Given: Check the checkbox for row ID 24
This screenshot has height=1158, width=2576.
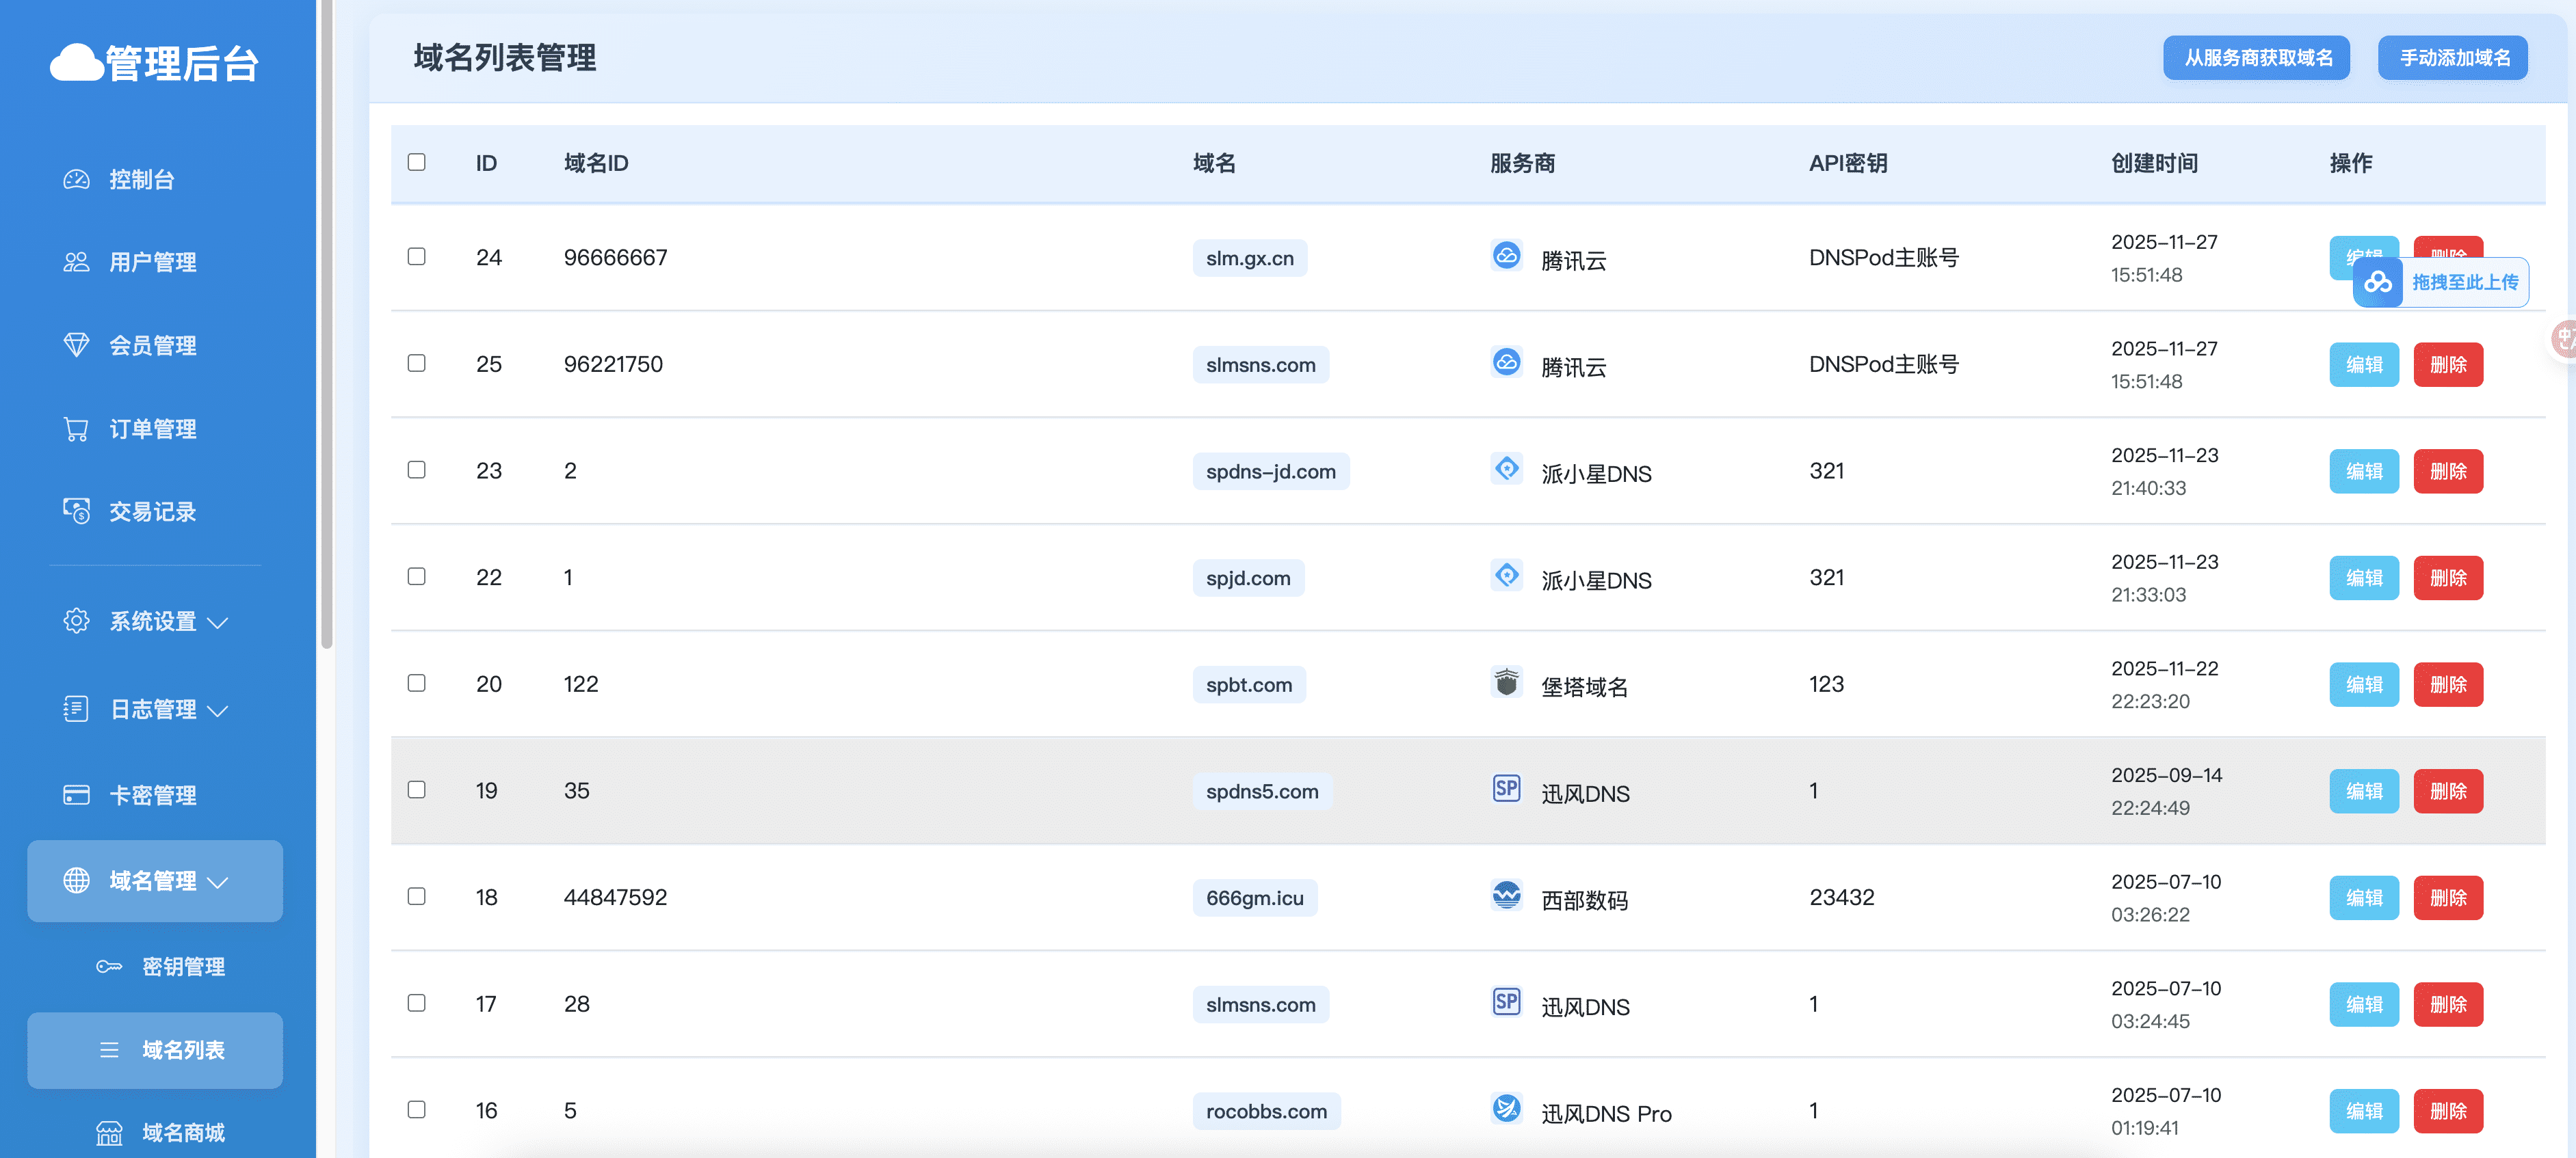Looking at the screenshot, I should (417, 257).
